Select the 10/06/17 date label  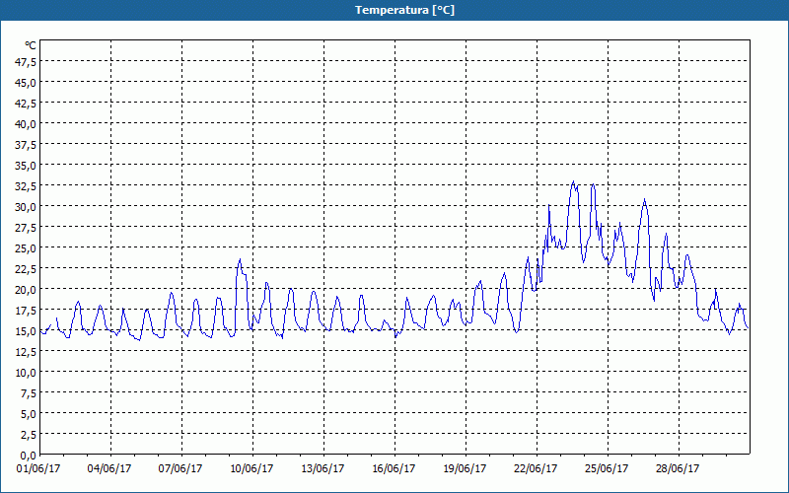coord(251,469)
